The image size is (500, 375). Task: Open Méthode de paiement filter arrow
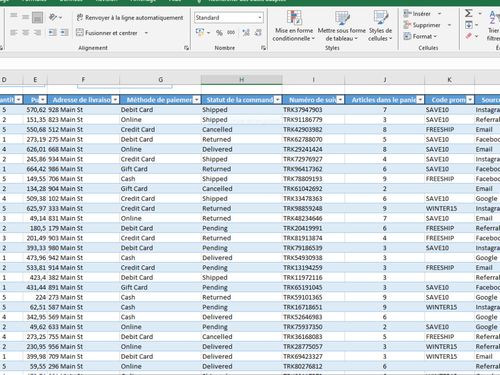pos(196,100)
